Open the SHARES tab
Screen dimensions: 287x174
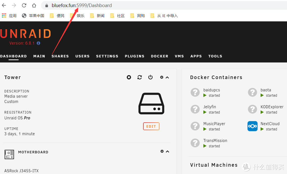[x=60, y=56]
